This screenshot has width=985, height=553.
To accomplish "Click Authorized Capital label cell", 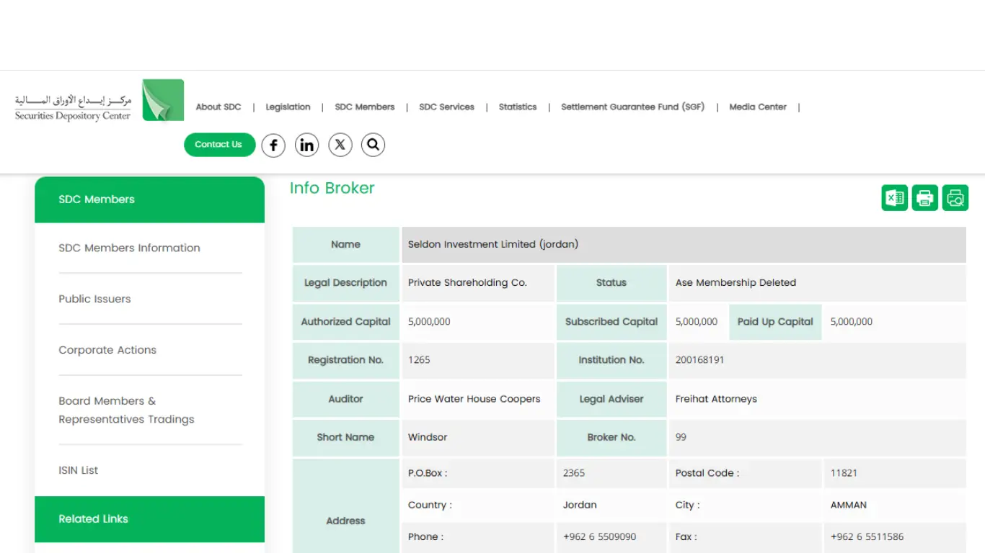I will pos(346,322).
